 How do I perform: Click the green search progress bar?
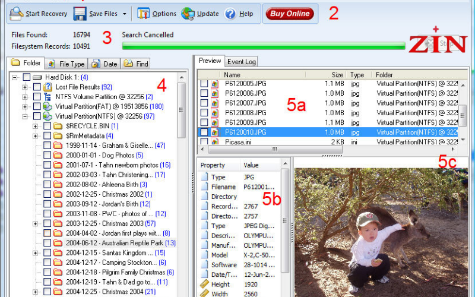[264, 46]
